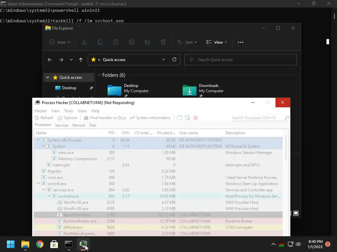
Task: Open Sort dropdown in File Explorer
Action: coord(187,42)
